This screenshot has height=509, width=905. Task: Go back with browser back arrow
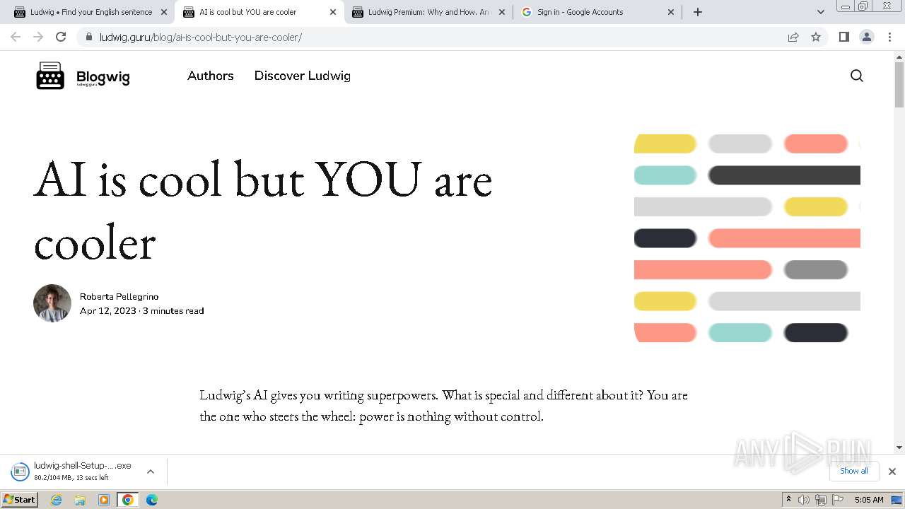coord(16,37)
